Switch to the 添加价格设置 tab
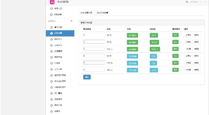The image size is (209, 115). 100,13
